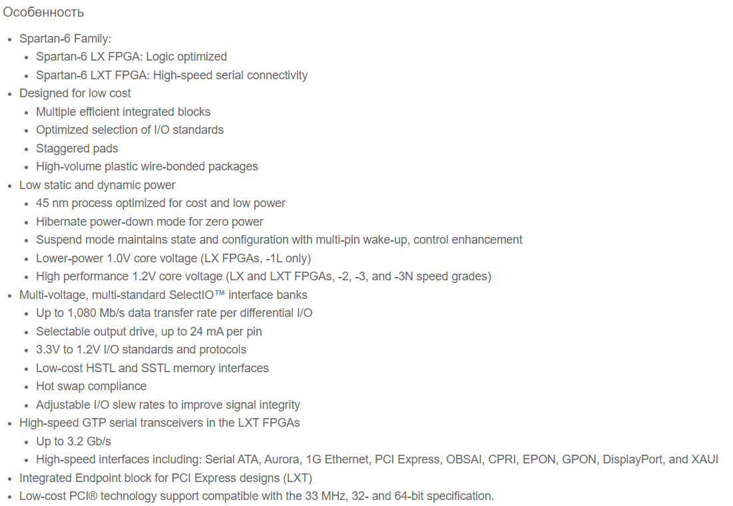Click the Low-cost PCI technology support line
Screen dimensions: 733x506
[256, 496]
